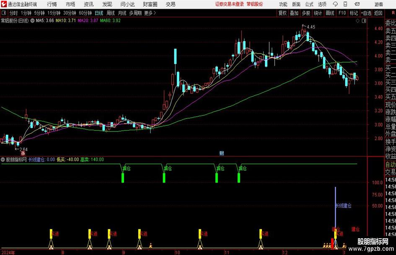Open the 功能 menu
The image size is (396, 255).
point(283,4)
